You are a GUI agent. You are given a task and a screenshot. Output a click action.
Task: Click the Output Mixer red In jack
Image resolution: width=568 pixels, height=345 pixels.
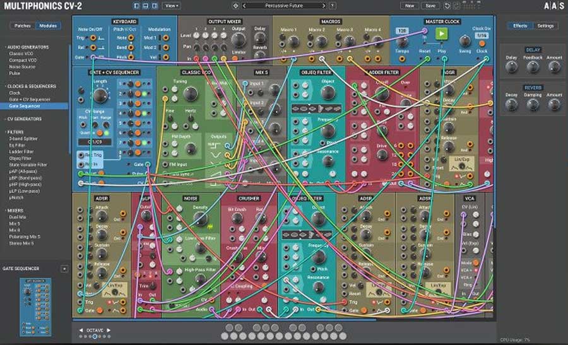[x=196, y=58]
